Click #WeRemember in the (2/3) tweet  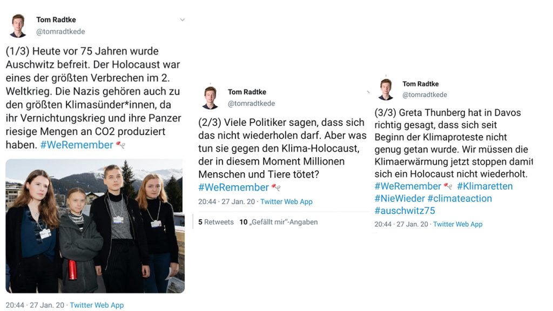tap(233, 187)
